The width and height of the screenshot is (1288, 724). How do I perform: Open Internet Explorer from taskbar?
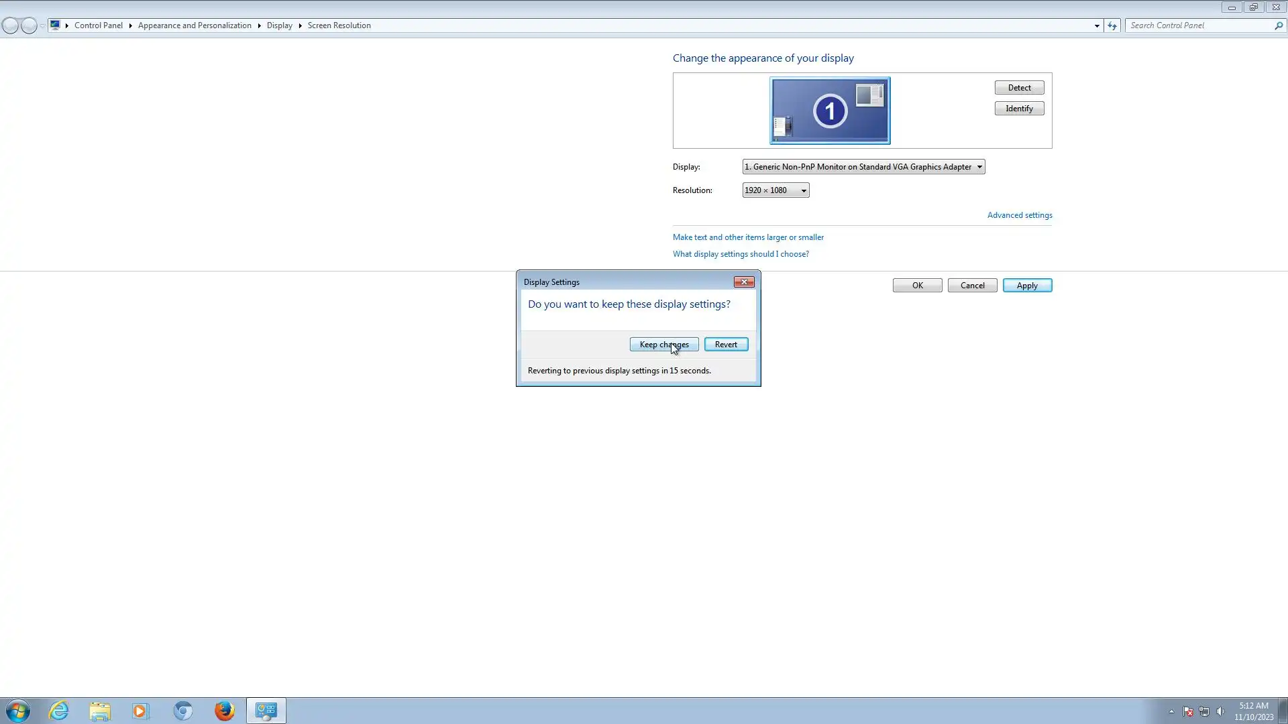(x=59, y=711)
